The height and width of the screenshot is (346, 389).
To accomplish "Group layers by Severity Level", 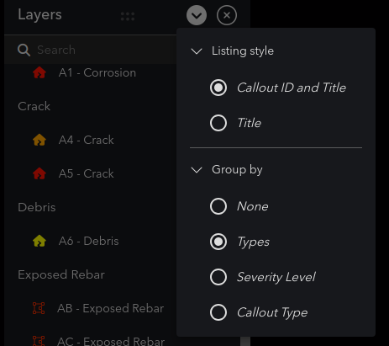I will (x=218, y=277).
